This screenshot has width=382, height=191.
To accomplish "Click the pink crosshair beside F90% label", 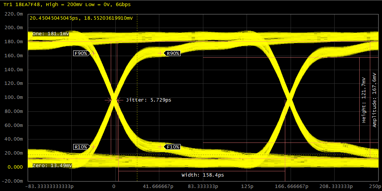I will click(93, 53).
